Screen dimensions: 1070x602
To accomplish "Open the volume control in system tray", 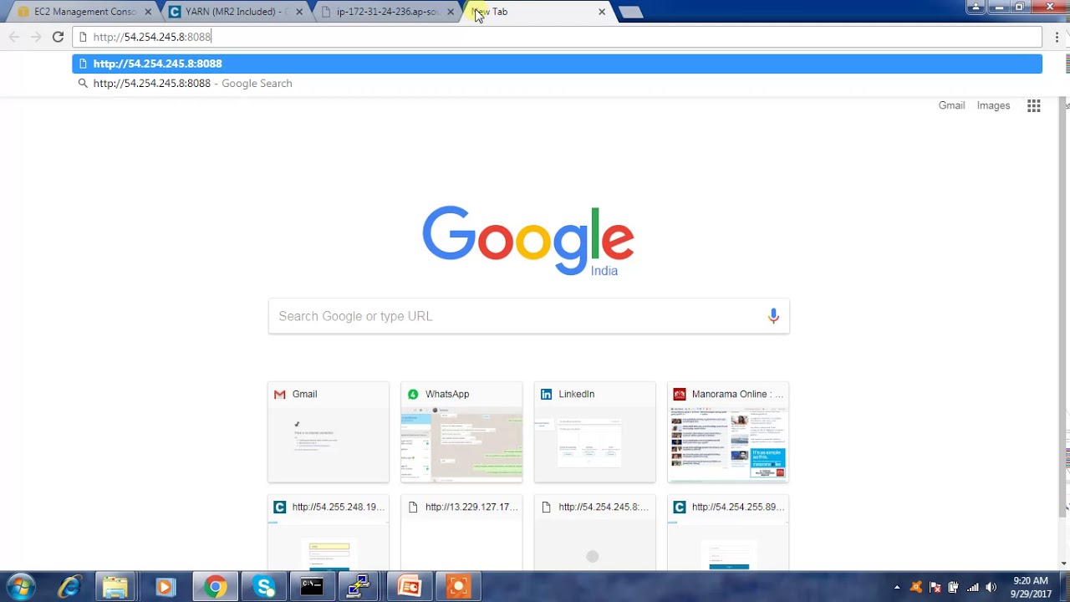I will (991, 587).
